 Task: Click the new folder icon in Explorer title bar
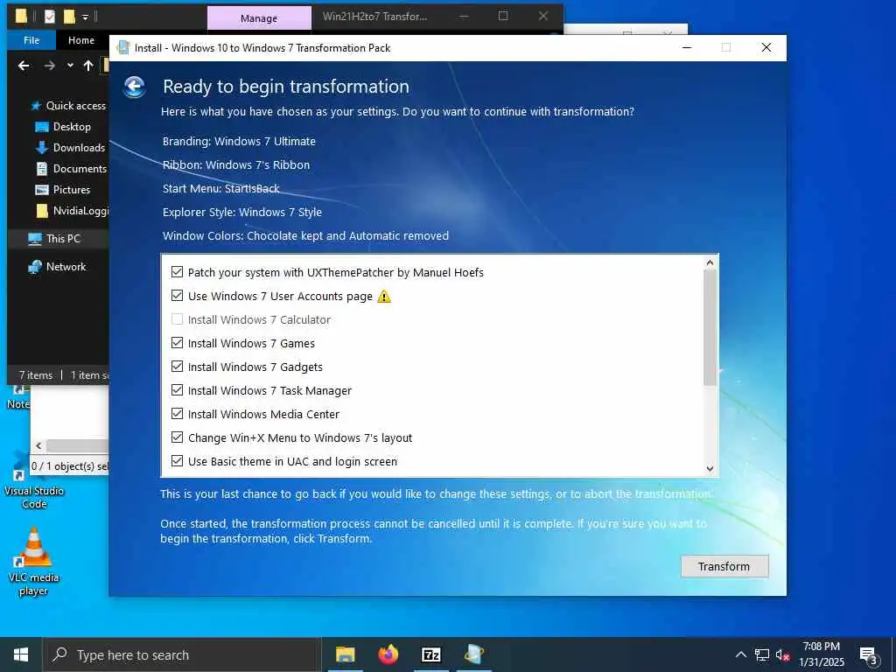[69, 17]
